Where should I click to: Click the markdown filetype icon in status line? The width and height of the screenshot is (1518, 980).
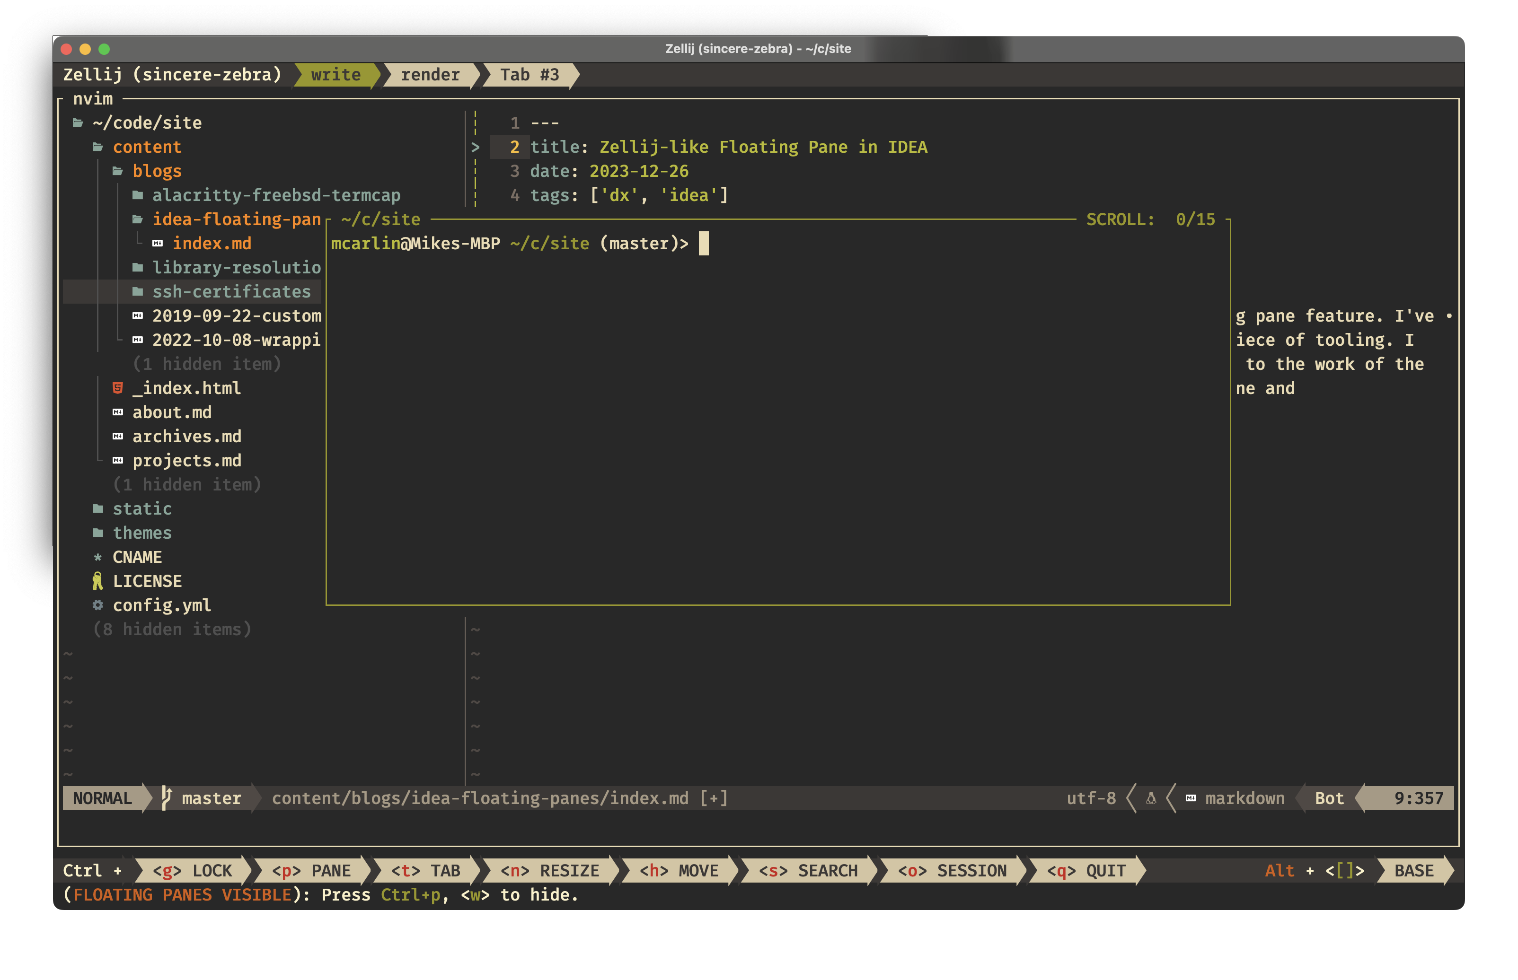click(1191, 798)
